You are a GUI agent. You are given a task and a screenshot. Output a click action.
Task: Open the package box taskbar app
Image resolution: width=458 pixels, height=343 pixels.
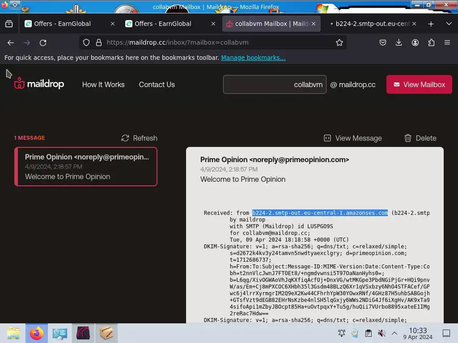pos(106,333)
